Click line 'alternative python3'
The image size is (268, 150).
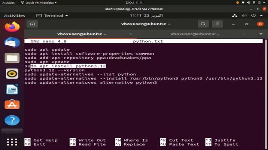pos(91,82)
